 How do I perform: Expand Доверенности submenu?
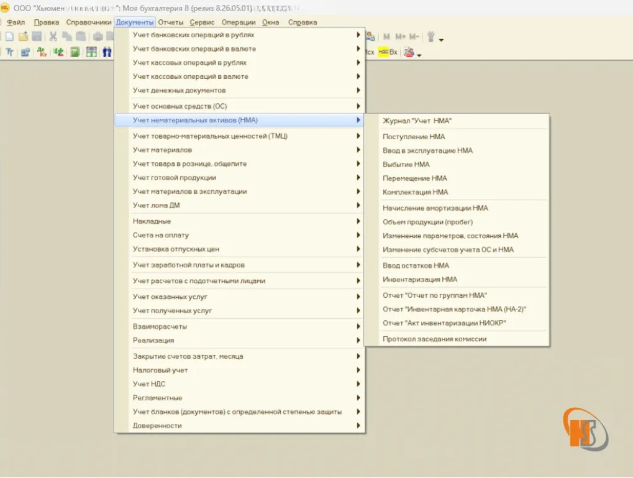click(x=240, y=425)
